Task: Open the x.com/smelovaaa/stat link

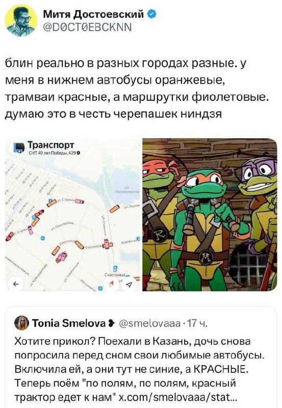Action: (x=177, y=398)
